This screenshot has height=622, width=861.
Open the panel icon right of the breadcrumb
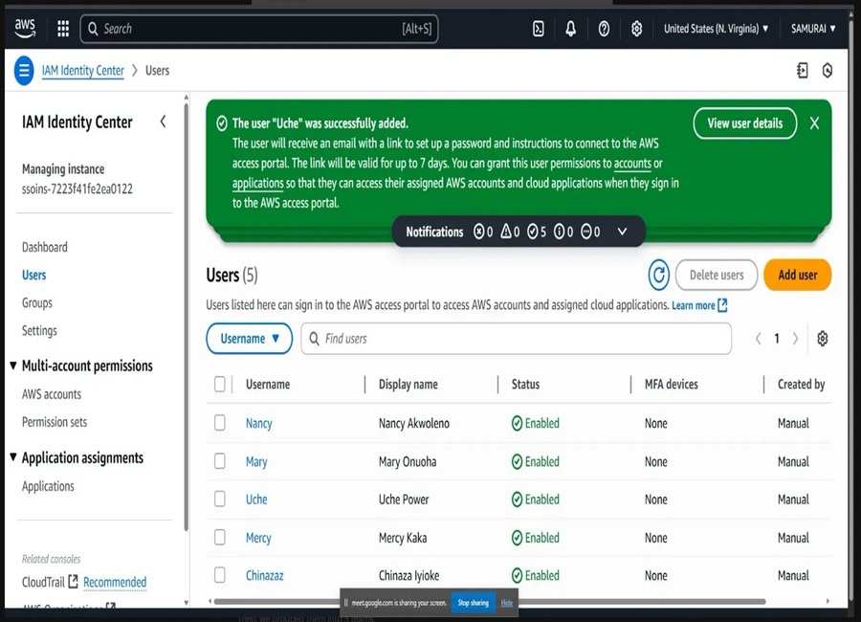point(803,70)
